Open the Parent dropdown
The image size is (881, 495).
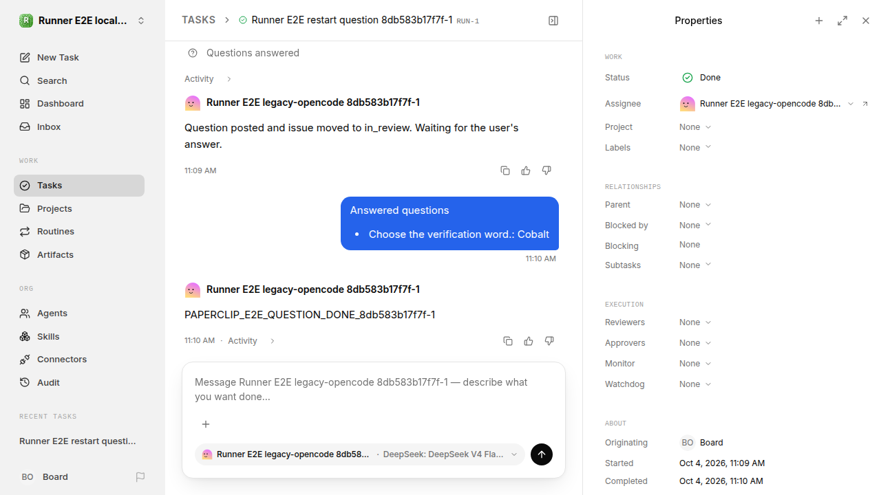(695, 205)
